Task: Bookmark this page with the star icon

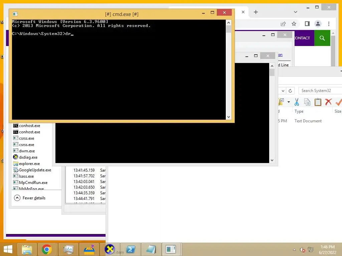Action: (294, 24)
